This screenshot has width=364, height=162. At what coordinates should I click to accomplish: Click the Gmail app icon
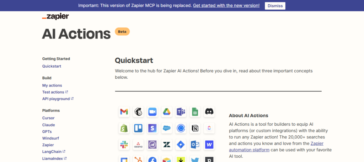tap(124, 112)
